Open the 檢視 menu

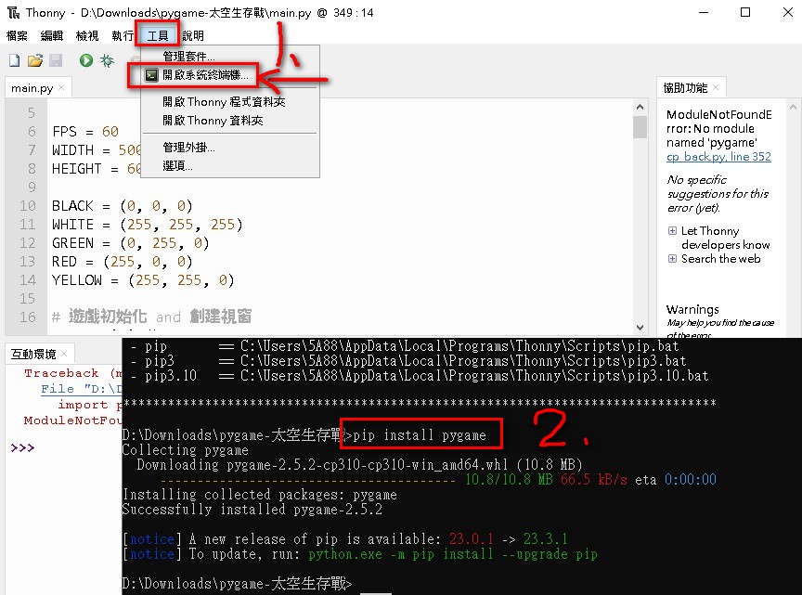(x=87, y=35)
